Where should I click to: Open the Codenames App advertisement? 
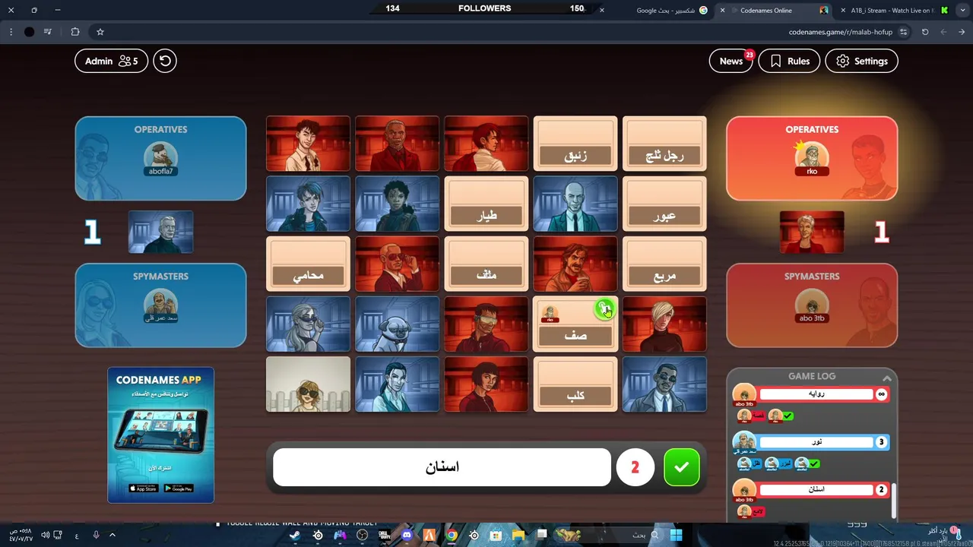pyautogui.click(x=160, y=435)
